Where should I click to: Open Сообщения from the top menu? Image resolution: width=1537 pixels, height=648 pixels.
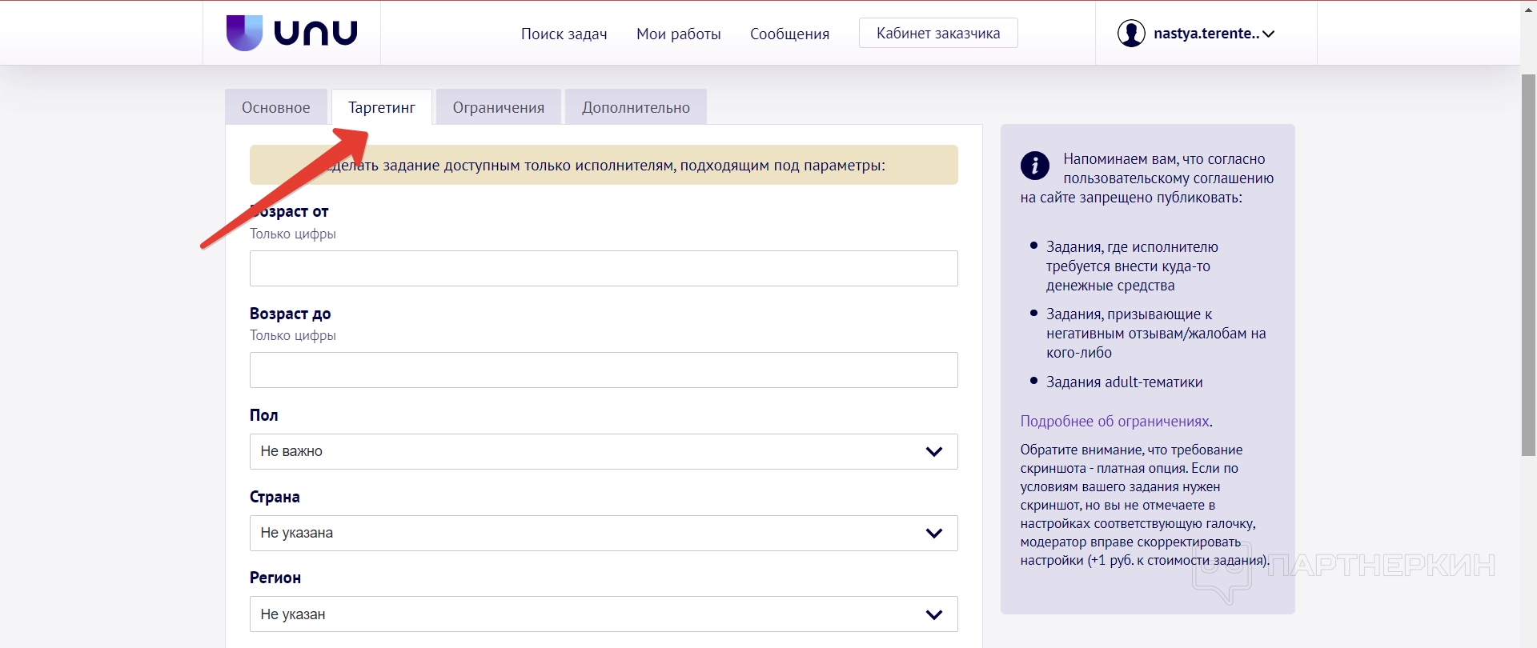tap(789, 34)
